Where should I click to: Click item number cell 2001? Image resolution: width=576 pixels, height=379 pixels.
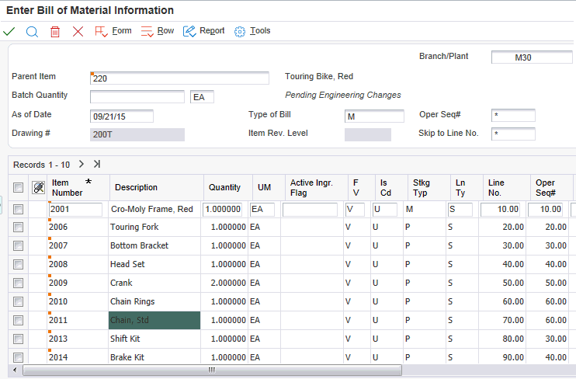click(x=75, y=210)
